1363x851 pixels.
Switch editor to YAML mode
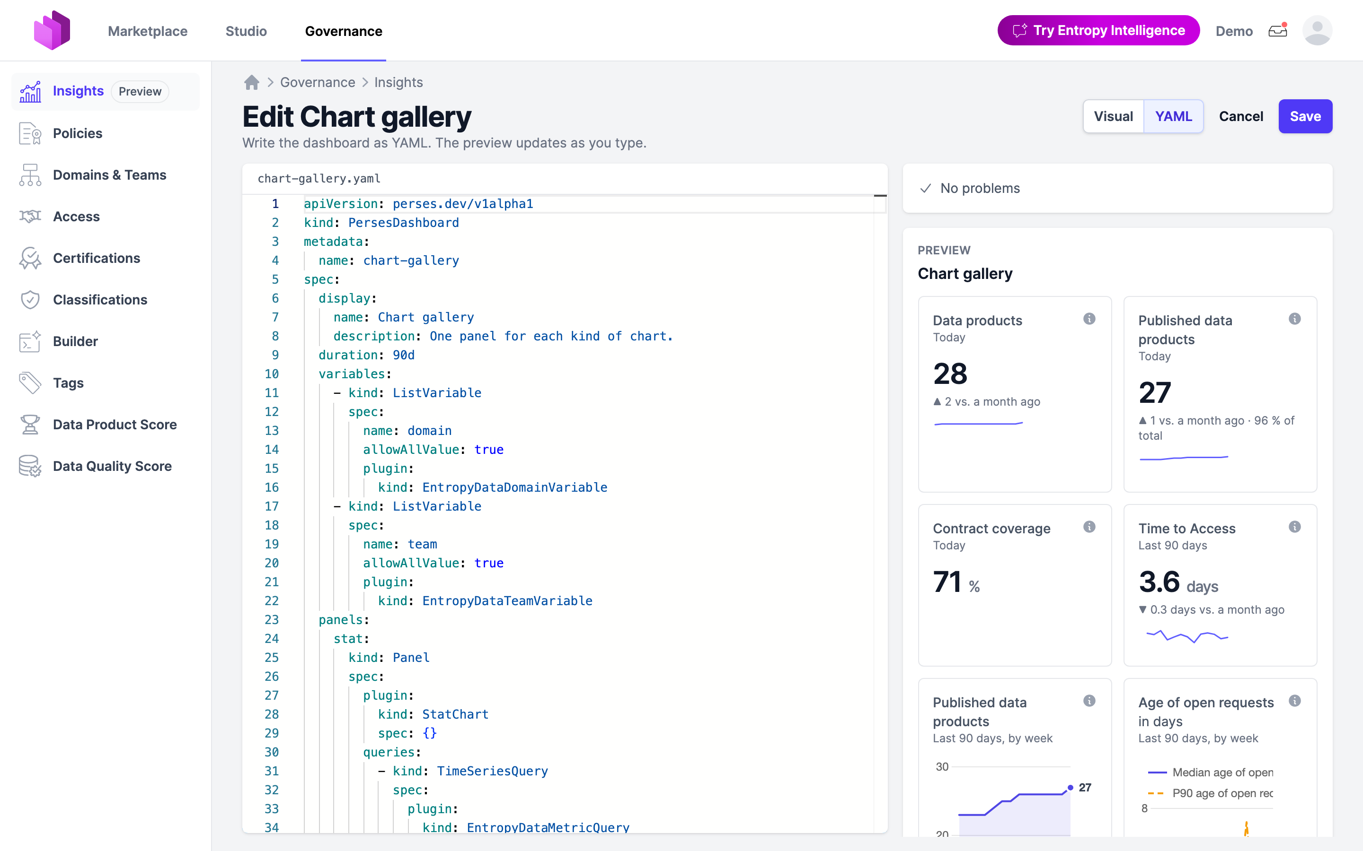1174,116
